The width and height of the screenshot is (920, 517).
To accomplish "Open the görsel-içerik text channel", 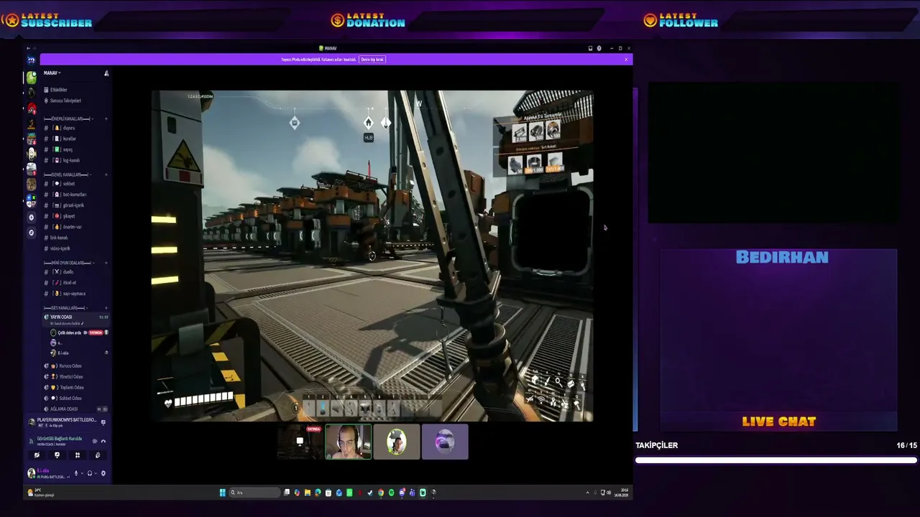I will tap(75, 205).
